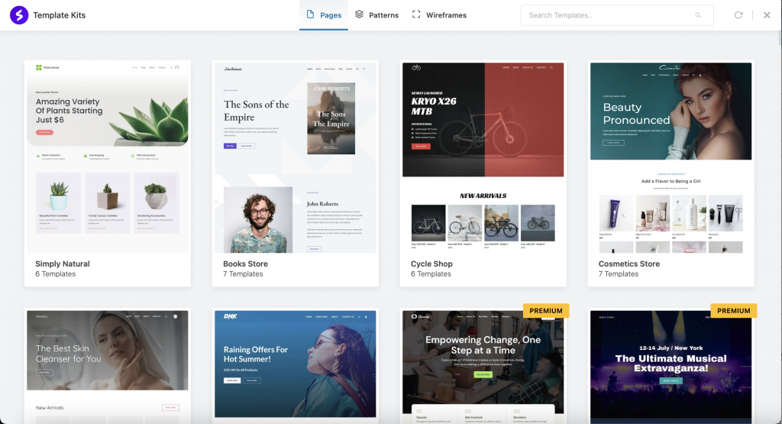Image resolution: width=782 pixels, height=424 pixels.
Task: Refresh the template library
Action: (738, 15)
